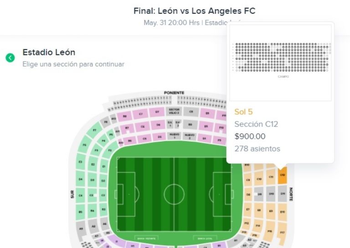
Task: Open the seat layout thumbnail in popup
Action: tap(280, 62)
